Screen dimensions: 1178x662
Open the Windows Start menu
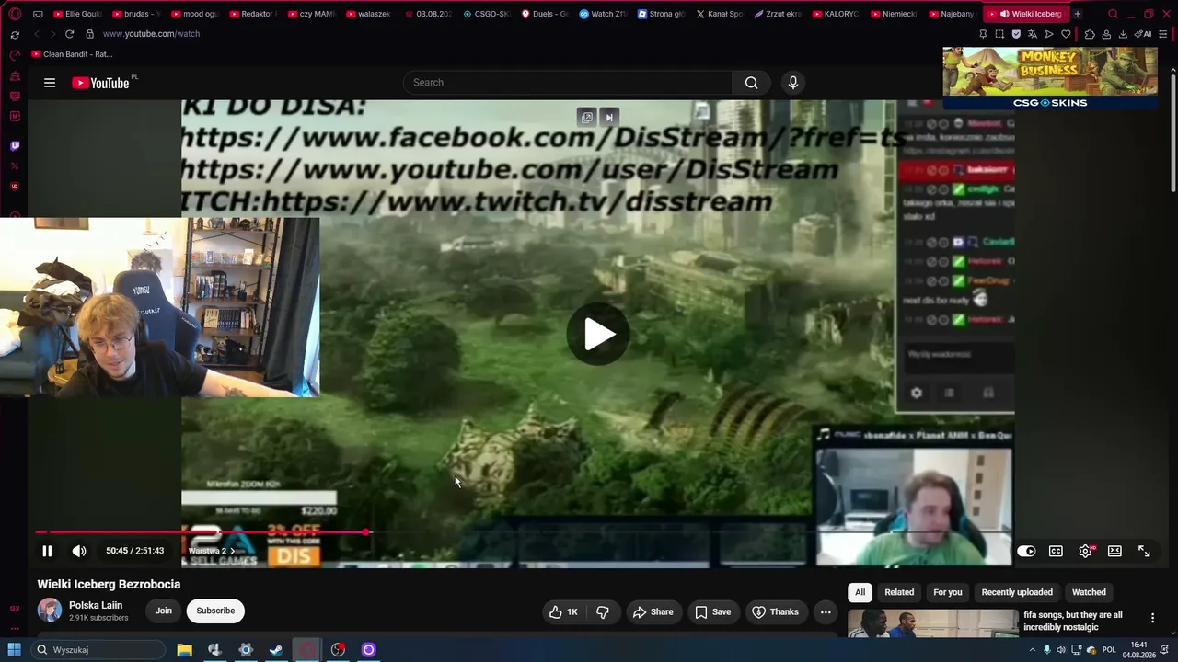(15, 650)
